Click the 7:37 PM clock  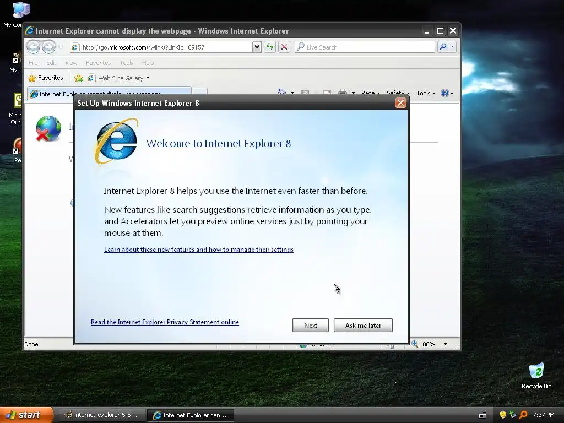544,415
